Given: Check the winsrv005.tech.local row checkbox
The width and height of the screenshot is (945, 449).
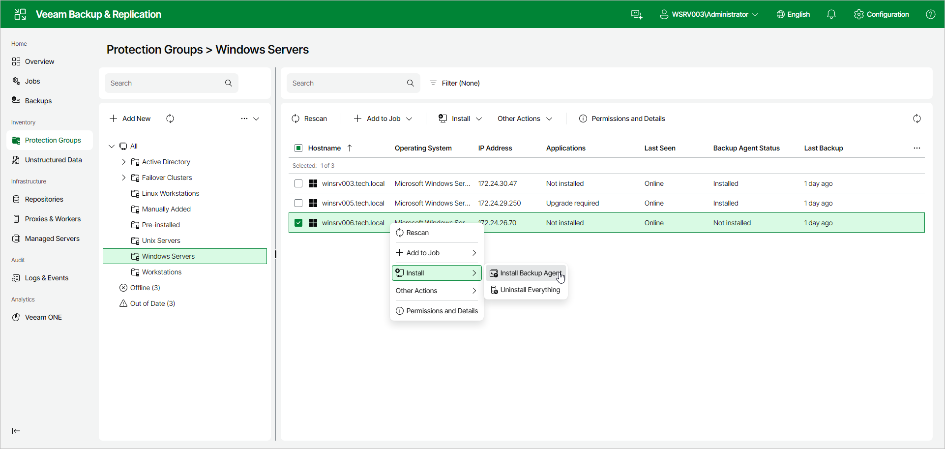Looking at the screenshot, I should click(x=298, y=203).
